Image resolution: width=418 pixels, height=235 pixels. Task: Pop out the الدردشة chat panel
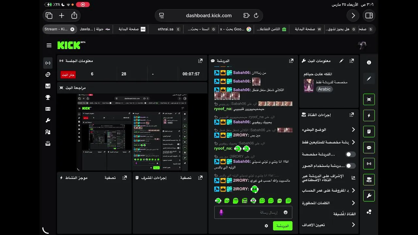pos(291,61)
